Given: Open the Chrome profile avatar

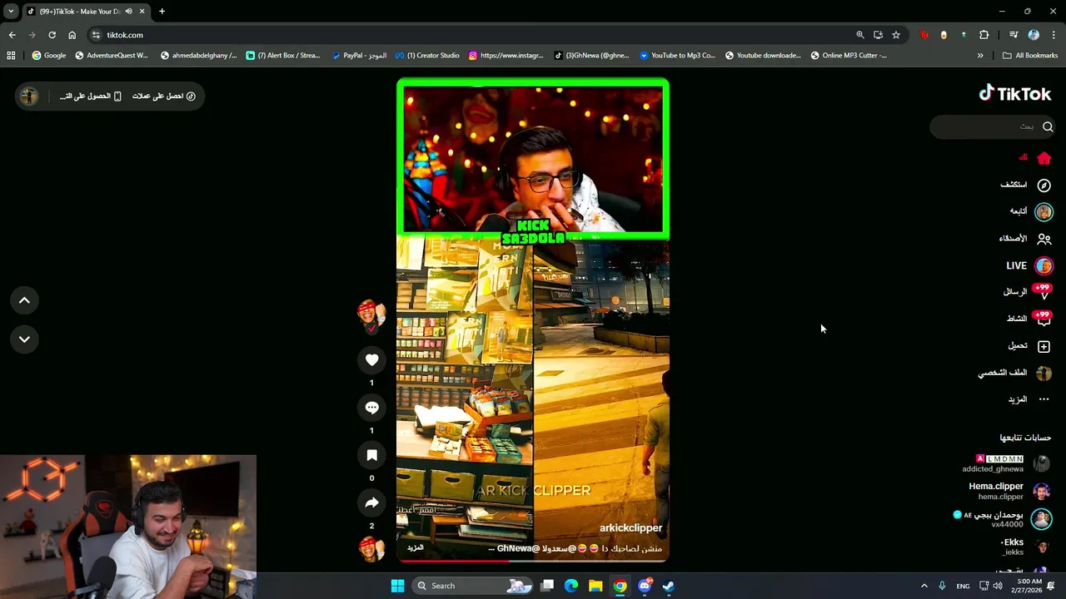Looking at the screenshot, I should coord(1034,35).
